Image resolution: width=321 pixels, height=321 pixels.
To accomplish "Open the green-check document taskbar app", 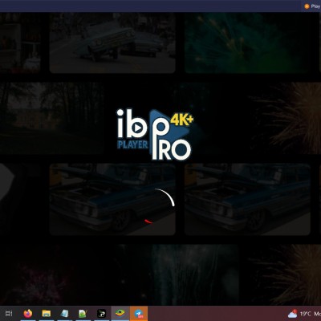I will [x=83, y=314].
